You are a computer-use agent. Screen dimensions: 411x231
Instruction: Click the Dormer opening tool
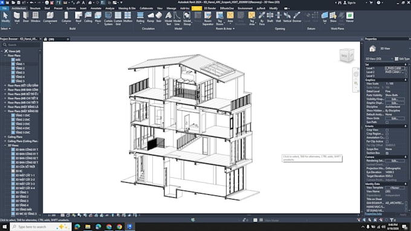click(x=297, y=17)
